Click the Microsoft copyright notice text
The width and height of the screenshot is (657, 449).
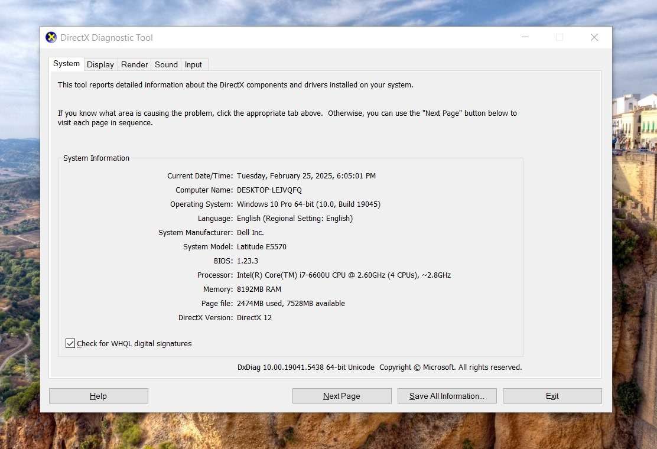tap(450, 367)
